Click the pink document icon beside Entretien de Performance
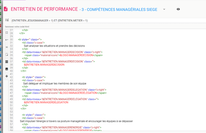Screen dimensions: 206x133 5,9
